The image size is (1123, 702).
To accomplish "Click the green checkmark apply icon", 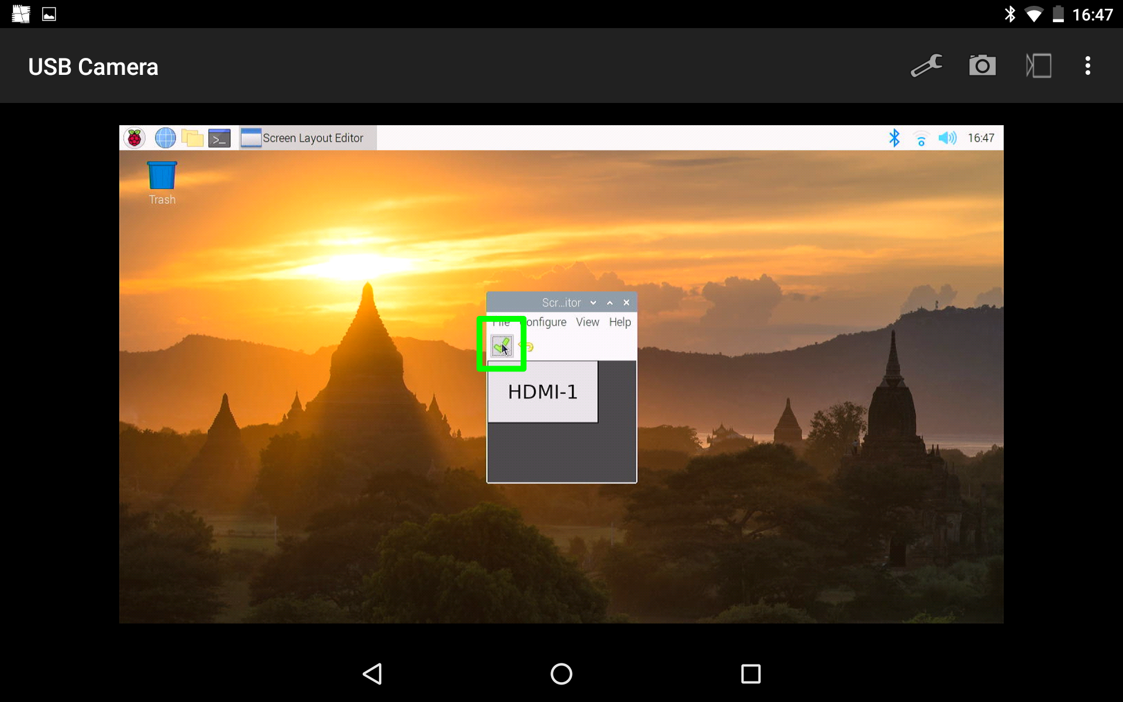I will point(502,346).
